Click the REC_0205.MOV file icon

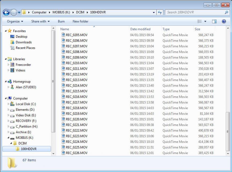pyautogui.click(x=63, y=35)
